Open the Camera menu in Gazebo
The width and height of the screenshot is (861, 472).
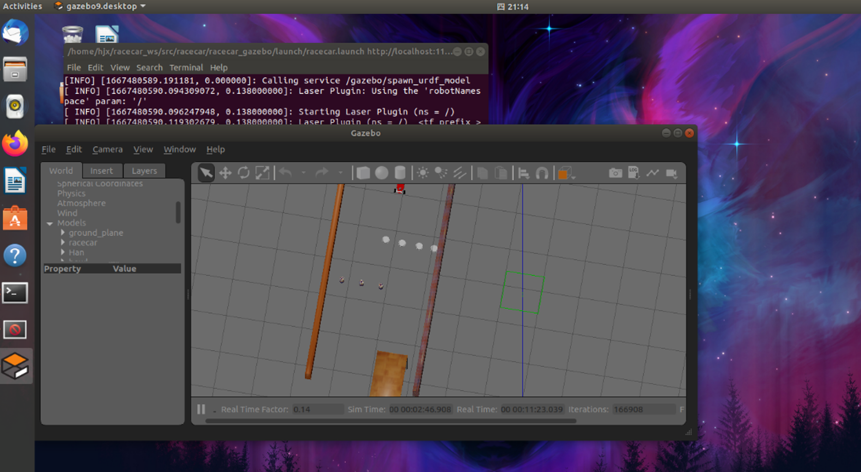[x=107, y=149]
